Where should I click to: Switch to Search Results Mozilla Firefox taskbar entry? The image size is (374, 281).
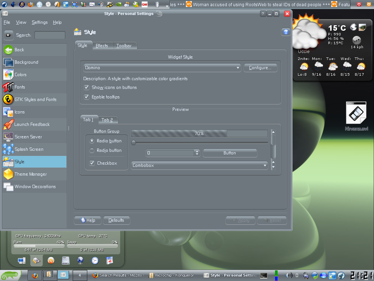coord(119,275)
